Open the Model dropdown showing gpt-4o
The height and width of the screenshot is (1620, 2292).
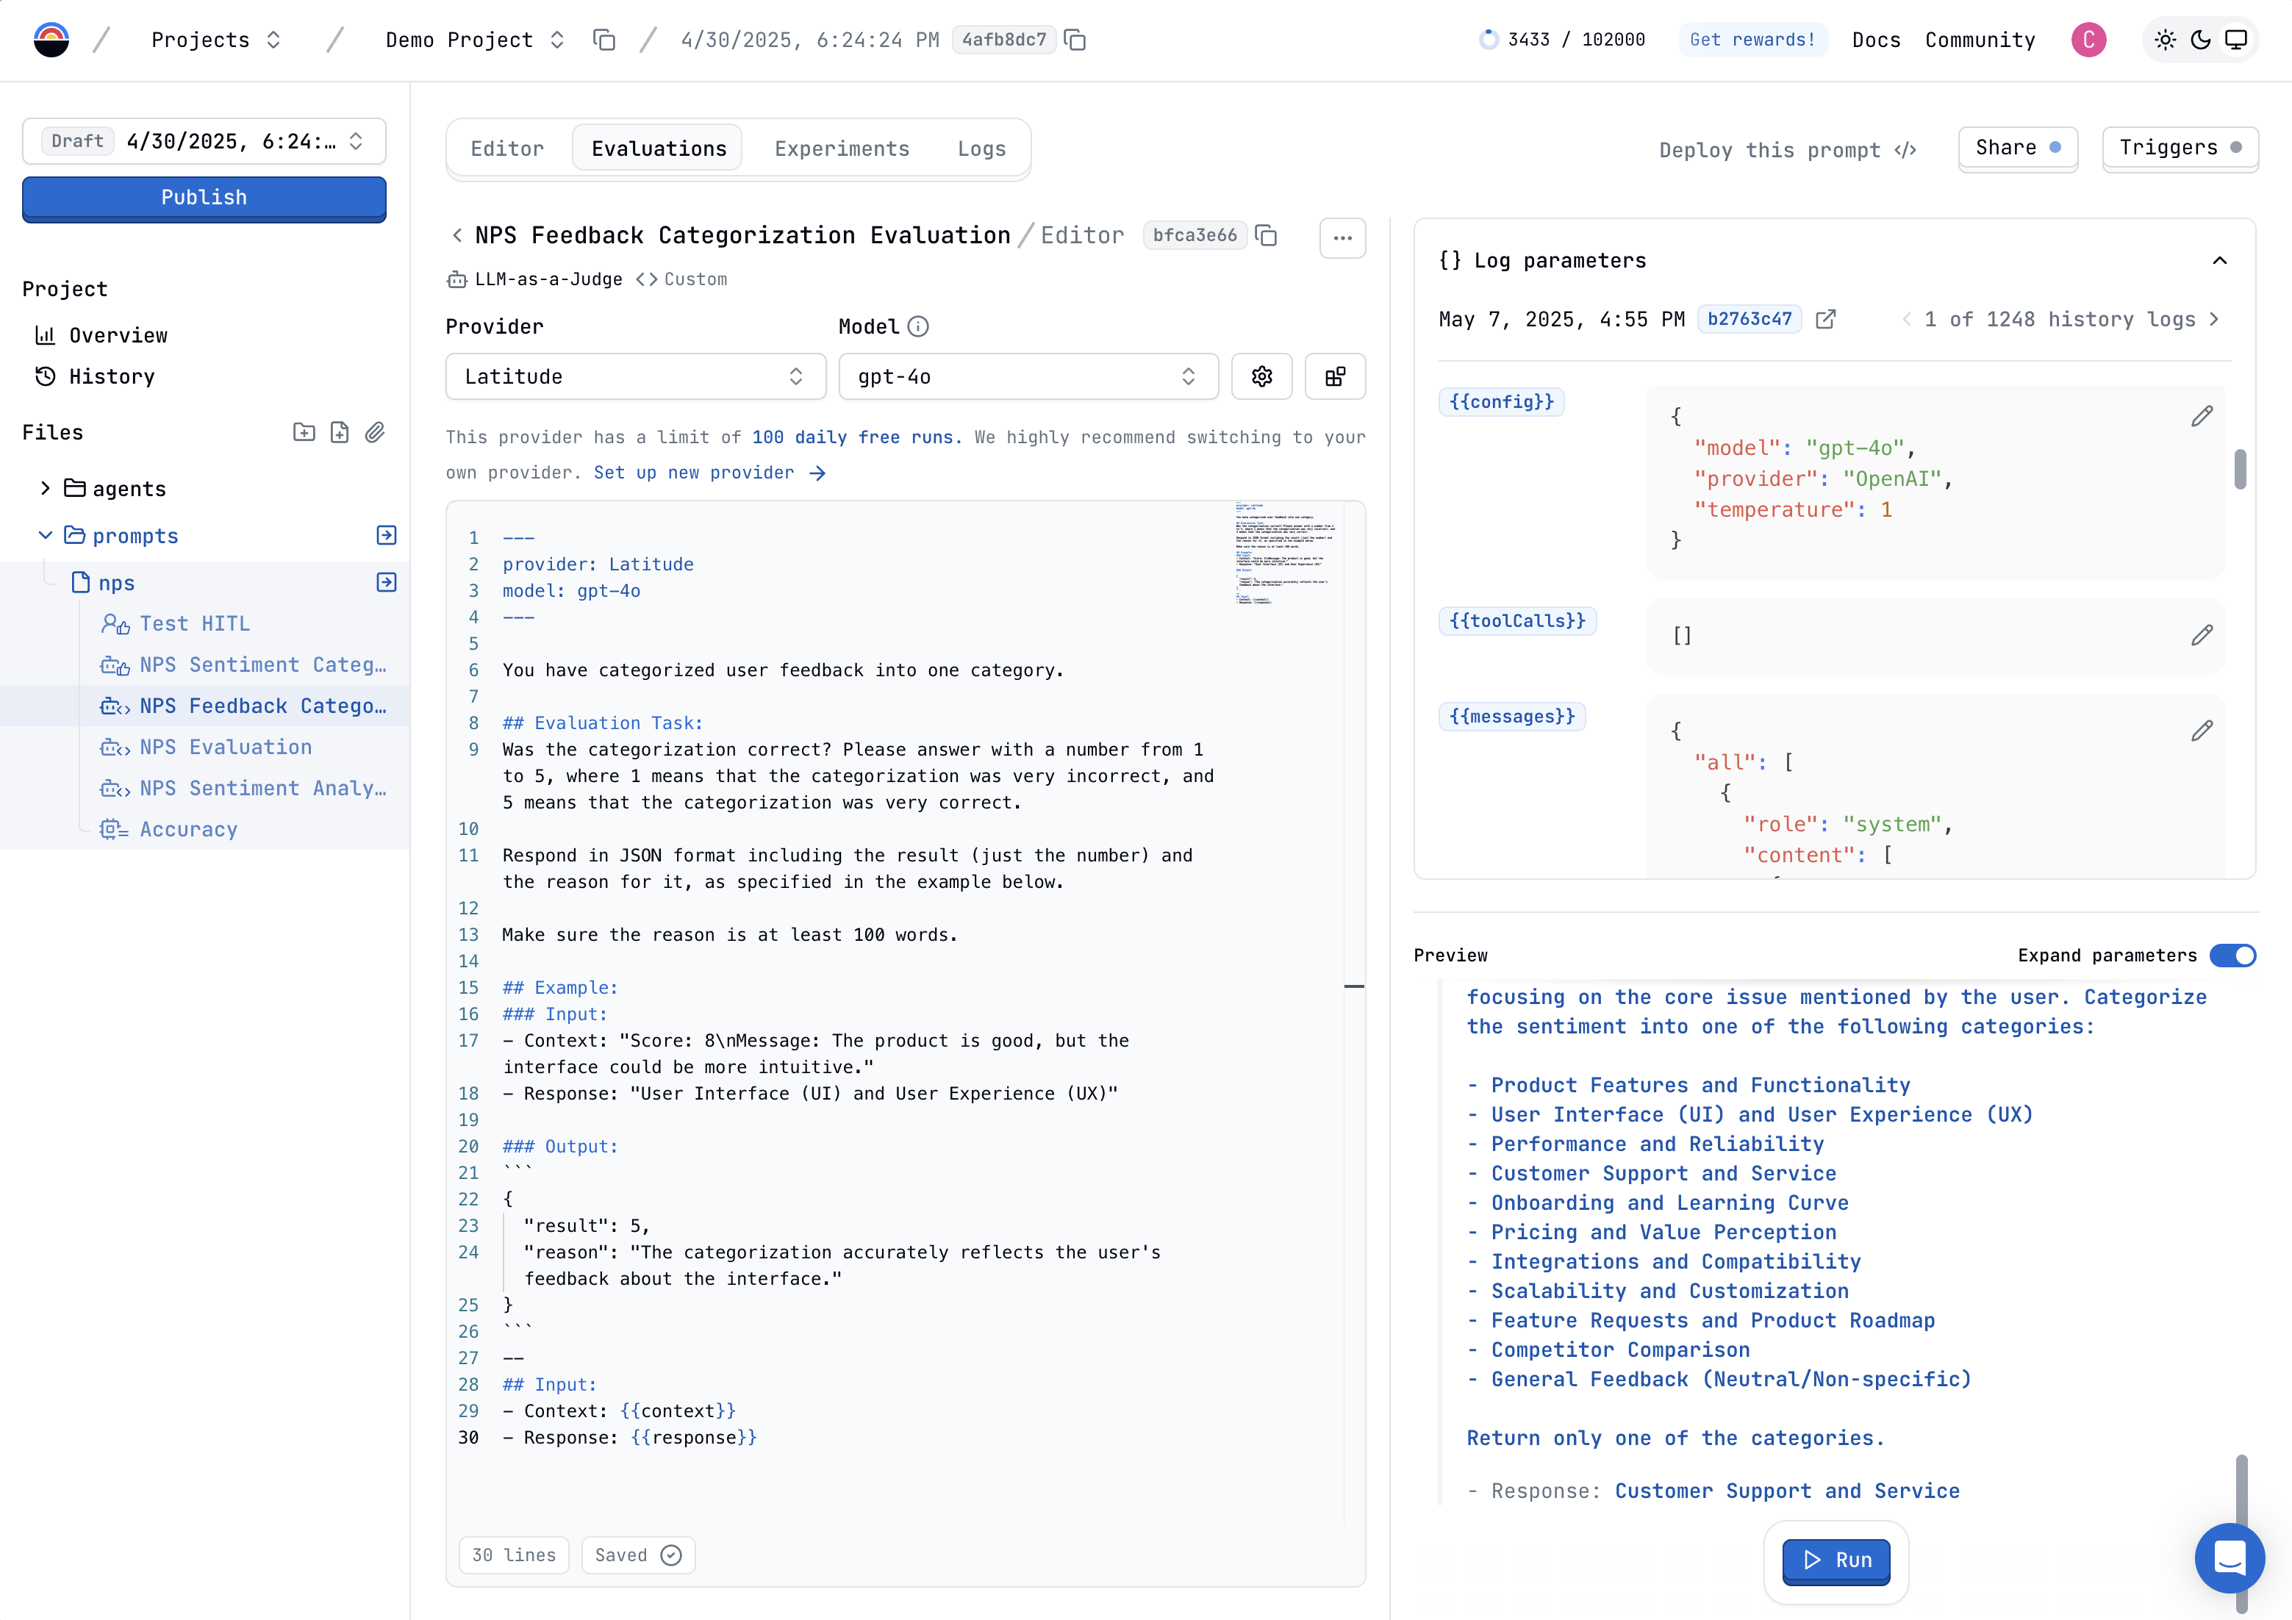1027,376
